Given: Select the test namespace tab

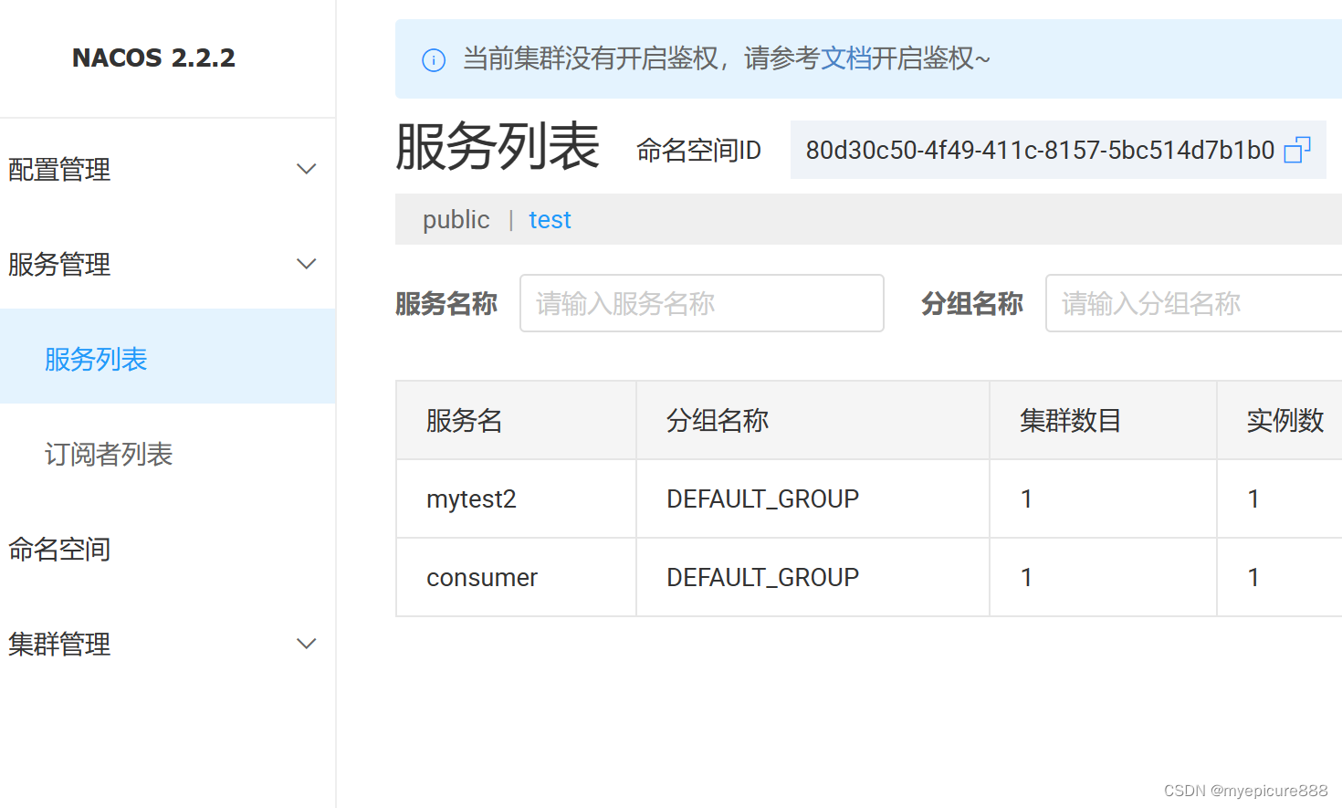Looking at the screenshot, I should (550, 219).
